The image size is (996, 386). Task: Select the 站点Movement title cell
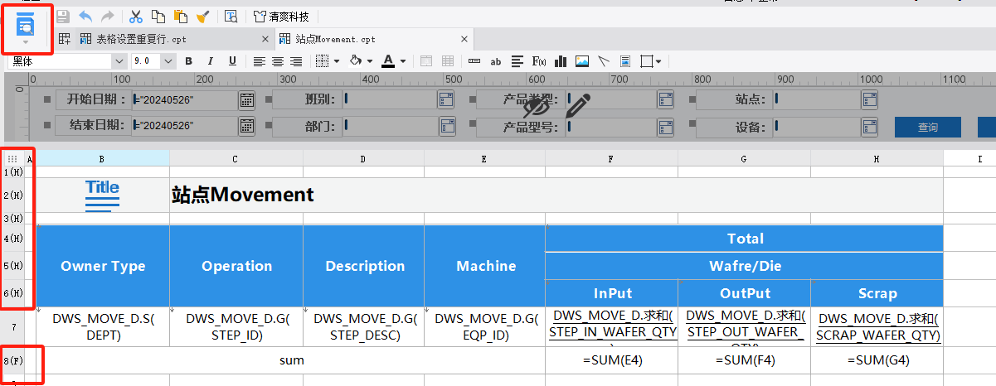pyautogui.click(x=556, y=195)
